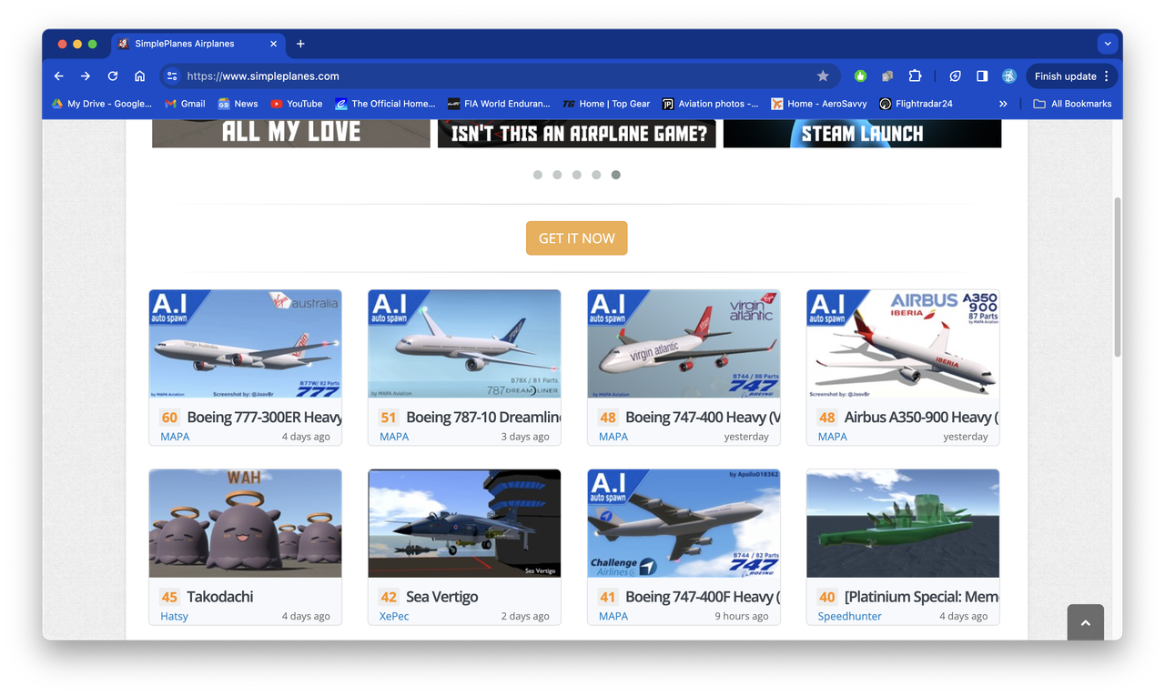Click the Finish update button
Viewport: 1165px width, 696px height.
pyautogui.click(x=1065, y=76)
